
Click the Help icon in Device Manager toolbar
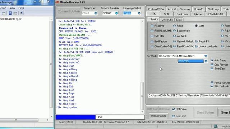point(10,13)
